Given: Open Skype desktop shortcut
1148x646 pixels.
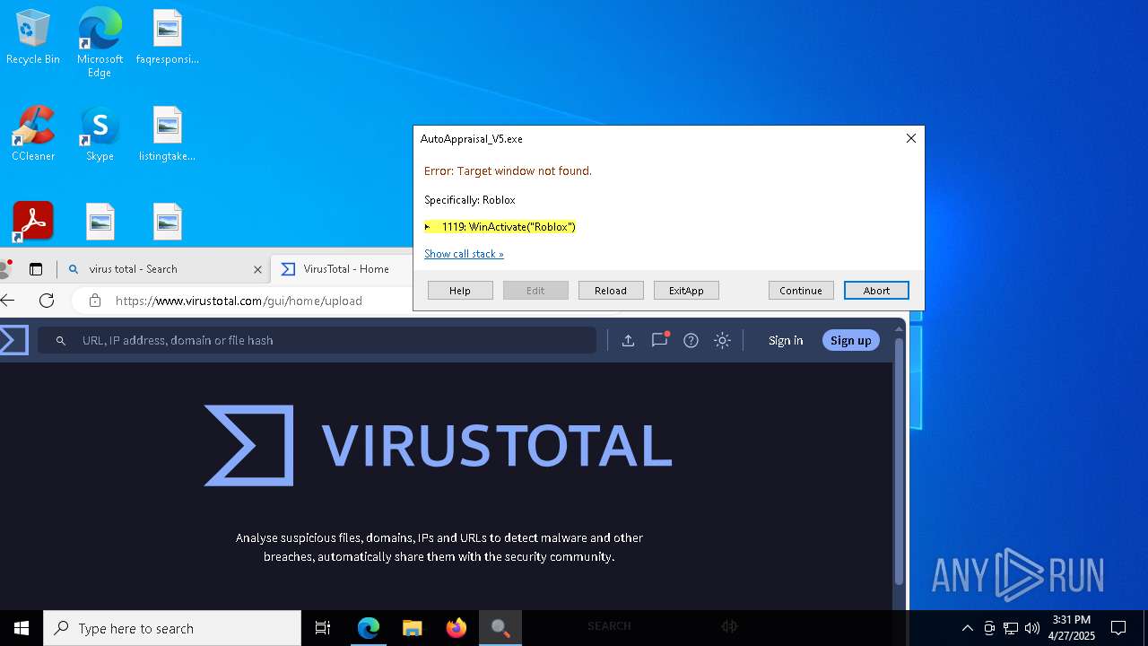Looking at the screenshot, I should coord(100,135).
